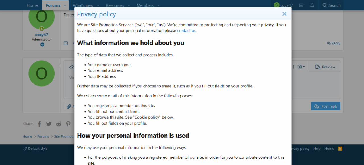Viewport: 364px width, 165px height.
Task: Open the Default style chooser
Action: pos(36,149)
